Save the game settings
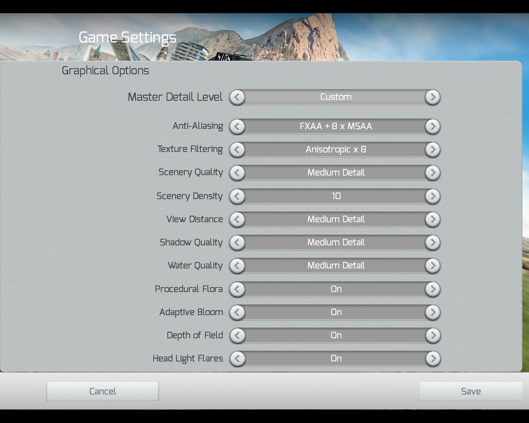The image size is (529, 423). click(x=471, y=391)
